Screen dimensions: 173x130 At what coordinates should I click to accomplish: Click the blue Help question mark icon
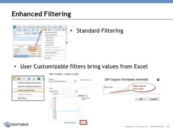point(60,27)
